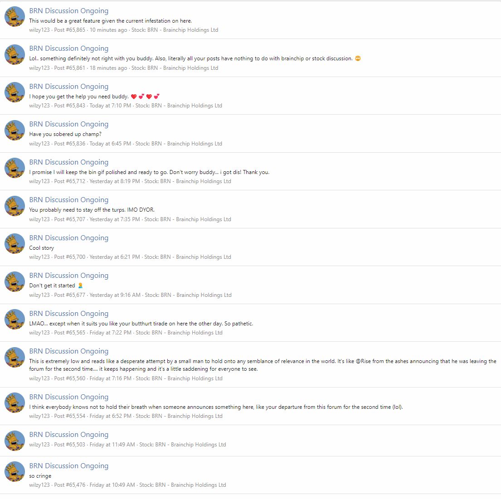501x499 pixels.
Task: Open wilzy123 username on post #65,836
Action: coord(39,144)
